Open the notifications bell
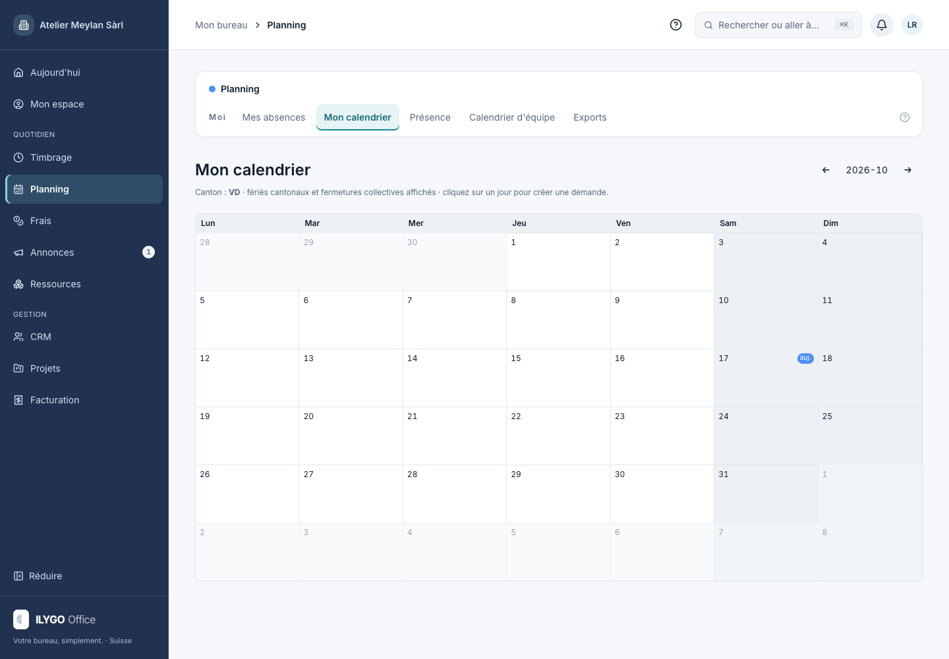This screenshot has height=659, width=949. point(882,25)
